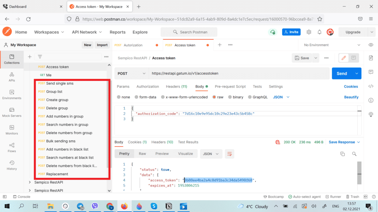
Task: Open the environment quick look eye icon
Action: click(x=371, y=45)
